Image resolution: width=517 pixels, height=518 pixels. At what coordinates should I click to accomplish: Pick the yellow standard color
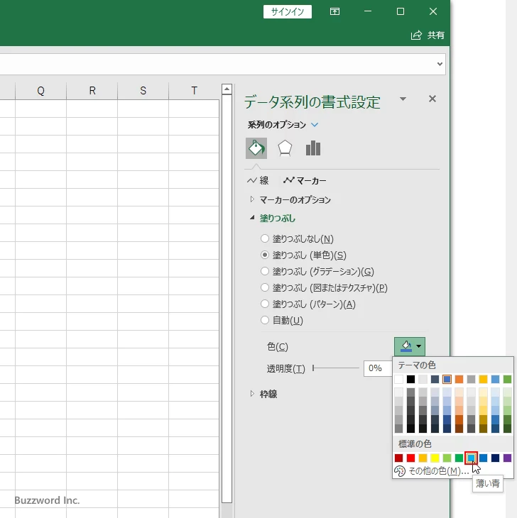pos(435,458)
